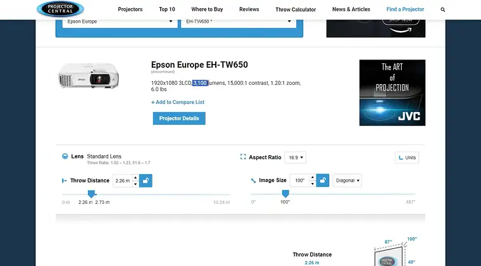Click the Image Size diagonal icon

pos(253,180)
